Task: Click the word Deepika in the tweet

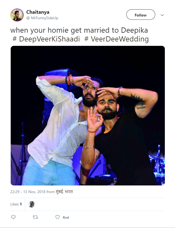Action: tap(134, 30)
